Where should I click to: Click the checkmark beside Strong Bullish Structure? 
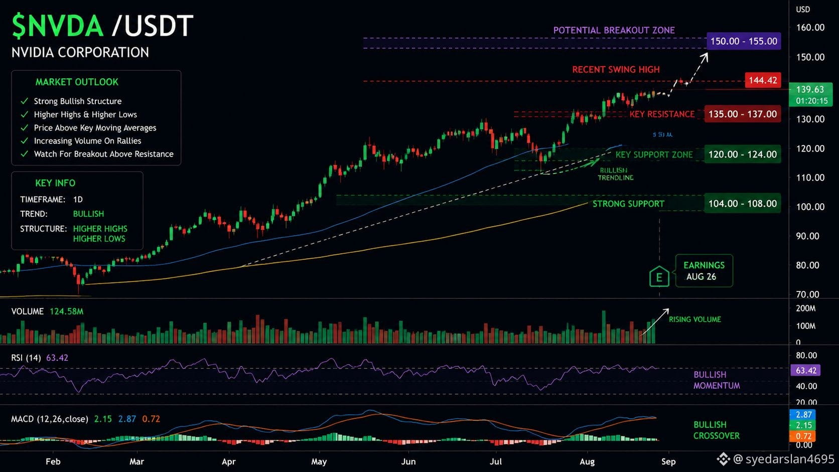(24, 101)
